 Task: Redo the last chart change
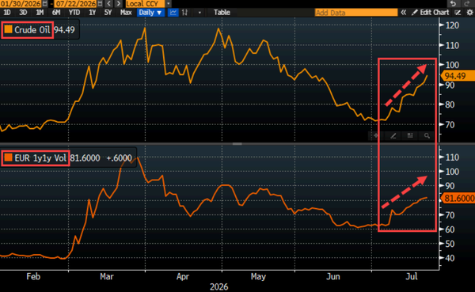pos(466,4)
